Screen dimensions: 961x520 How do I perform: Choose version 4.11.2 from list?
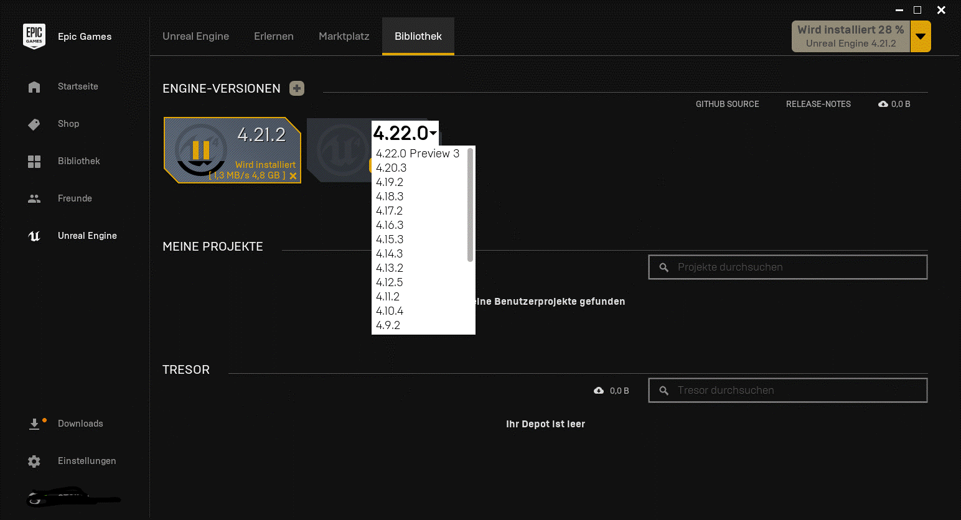pyautogui.click(x=388, y=297)
